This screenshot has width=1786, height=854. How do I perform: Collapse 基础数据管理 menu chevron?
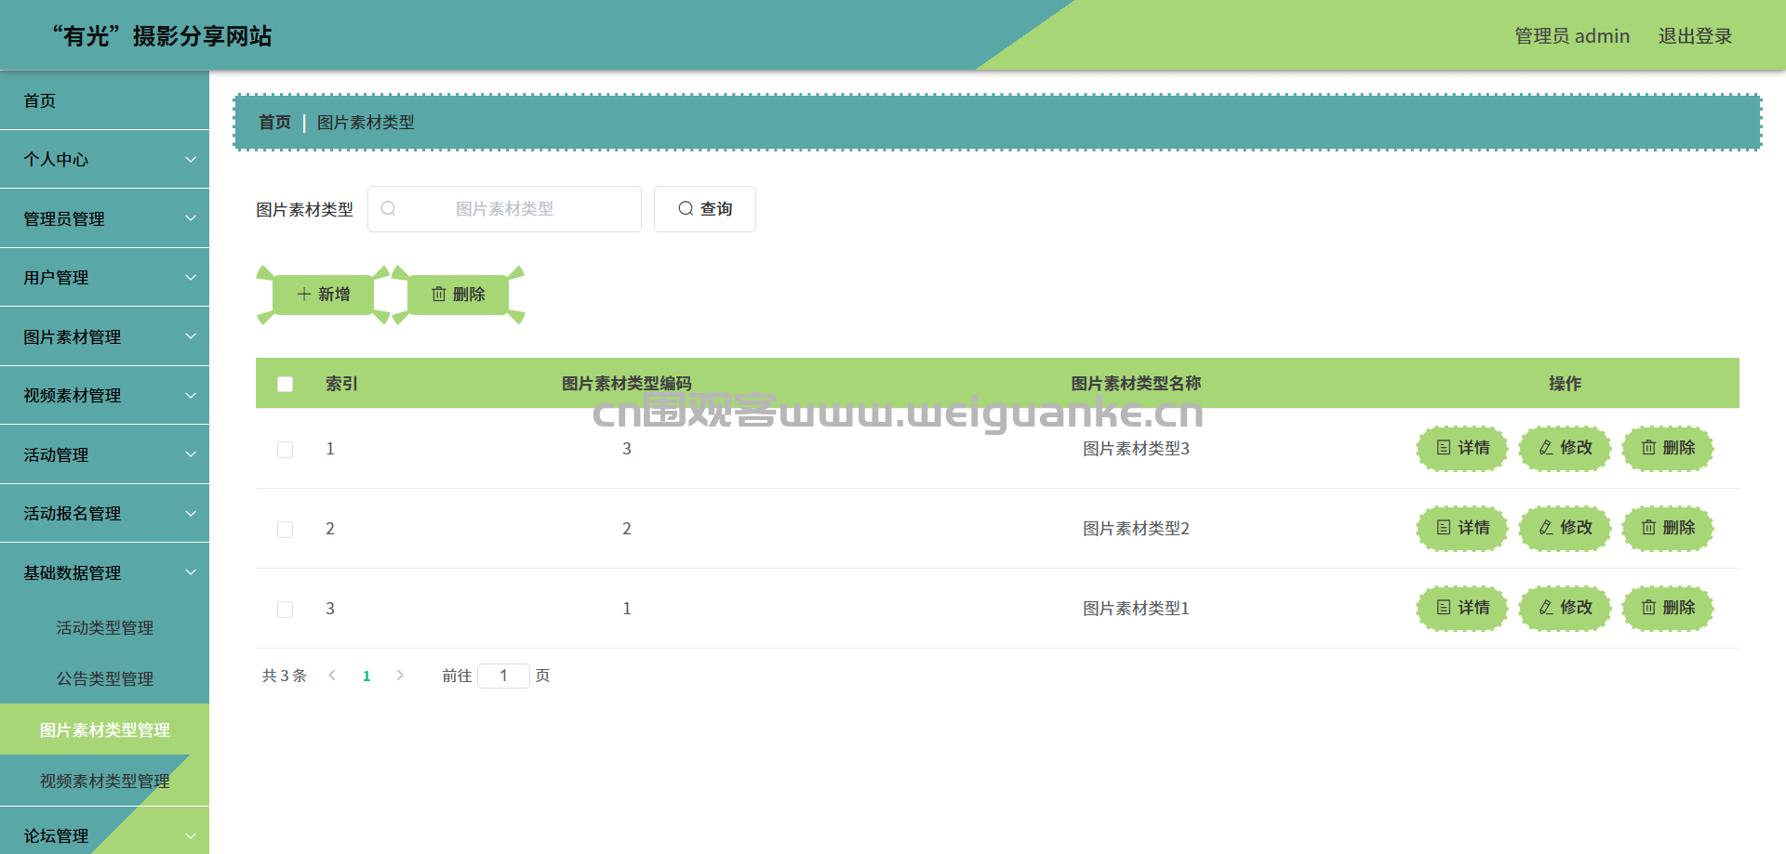[191, 572]
